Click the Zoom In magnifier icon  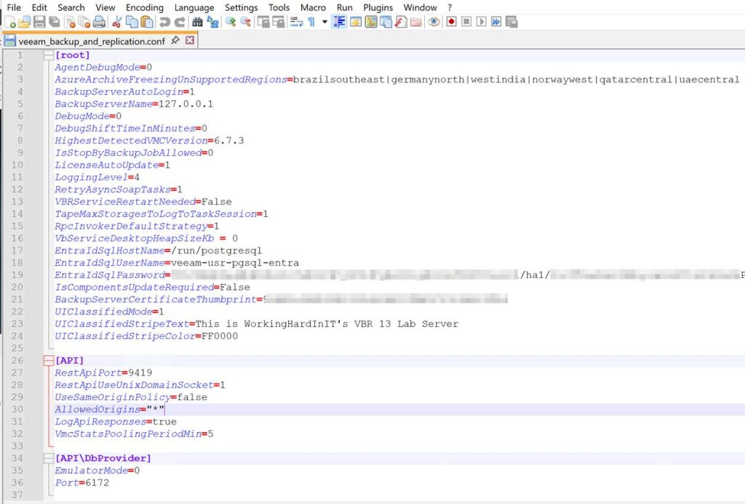coord(231,23)
